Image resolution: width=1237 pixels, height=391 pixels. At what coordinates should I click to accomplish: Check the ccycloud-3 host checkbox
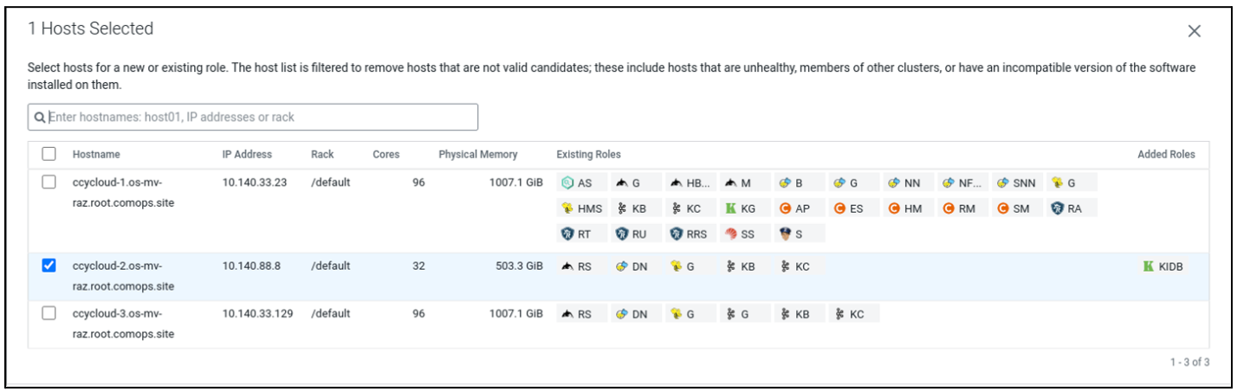(x=49, y=314)
